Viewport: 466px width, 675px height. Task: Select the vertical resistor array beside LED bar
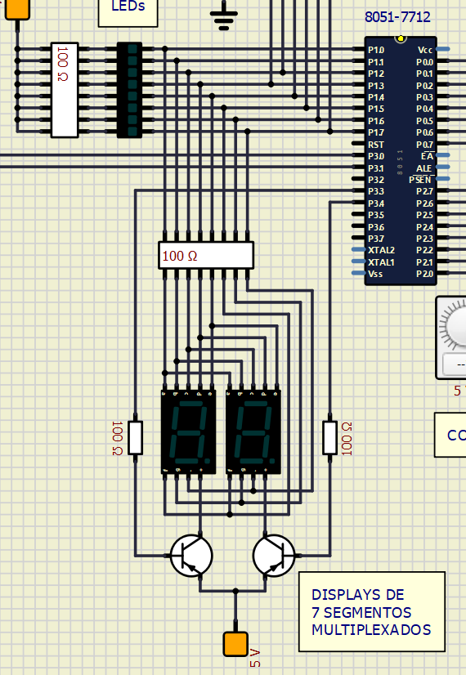pos(65,90)
